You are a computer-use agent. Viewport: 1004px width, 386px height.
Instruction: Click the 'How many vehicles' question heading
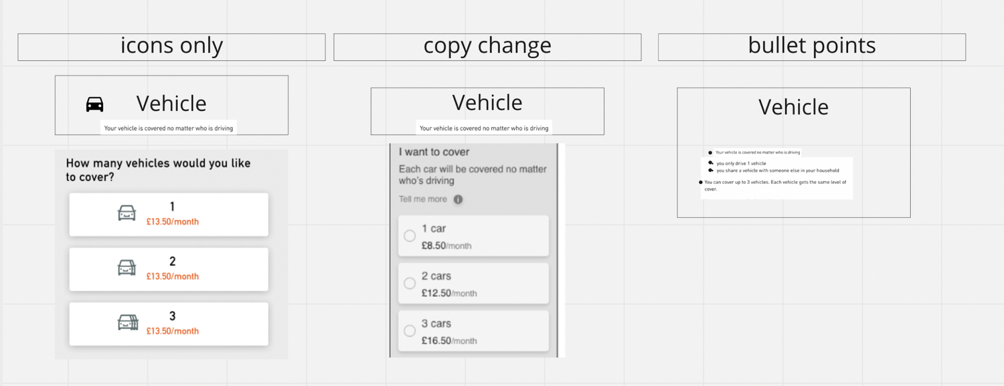tap(158, 170)
